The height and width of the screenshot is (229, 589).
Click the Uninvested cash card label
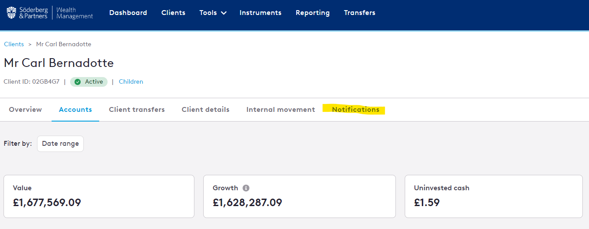[442, 188]
